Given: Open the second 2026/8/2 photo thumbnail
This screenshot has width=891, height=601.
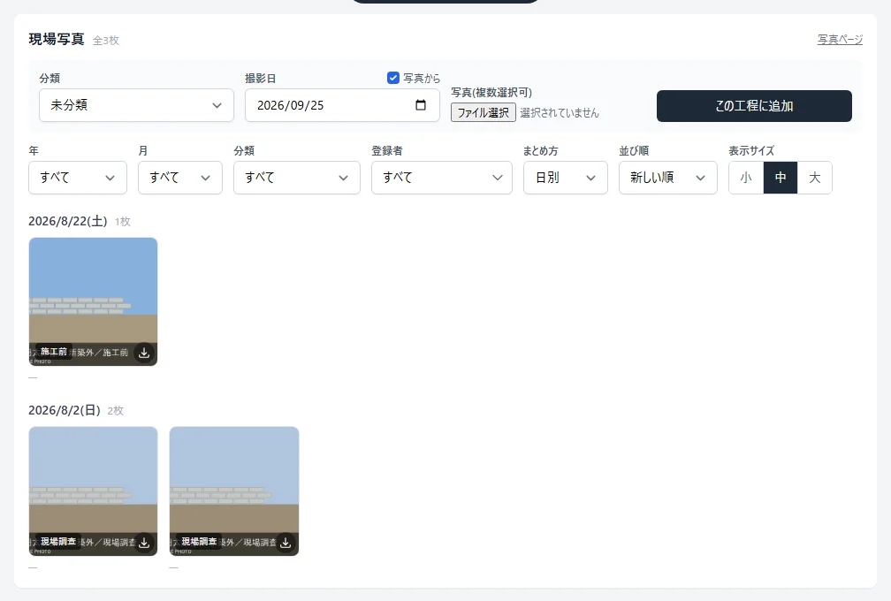Looking at the screenshot, I should click(234, 491).
